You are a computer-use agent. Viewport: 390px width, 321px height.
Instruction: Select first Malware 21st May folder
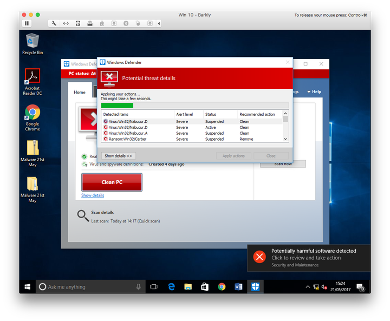(32, 153)
